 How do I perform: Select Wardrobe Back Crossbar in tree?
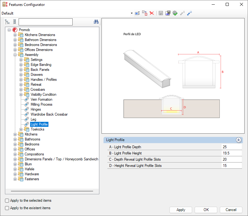[x=49, y=114]
